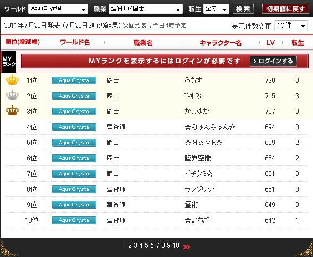Screen dimensions: 313x257
Task: Click character name イチクミ☆
Action: [x=199, y=174]
